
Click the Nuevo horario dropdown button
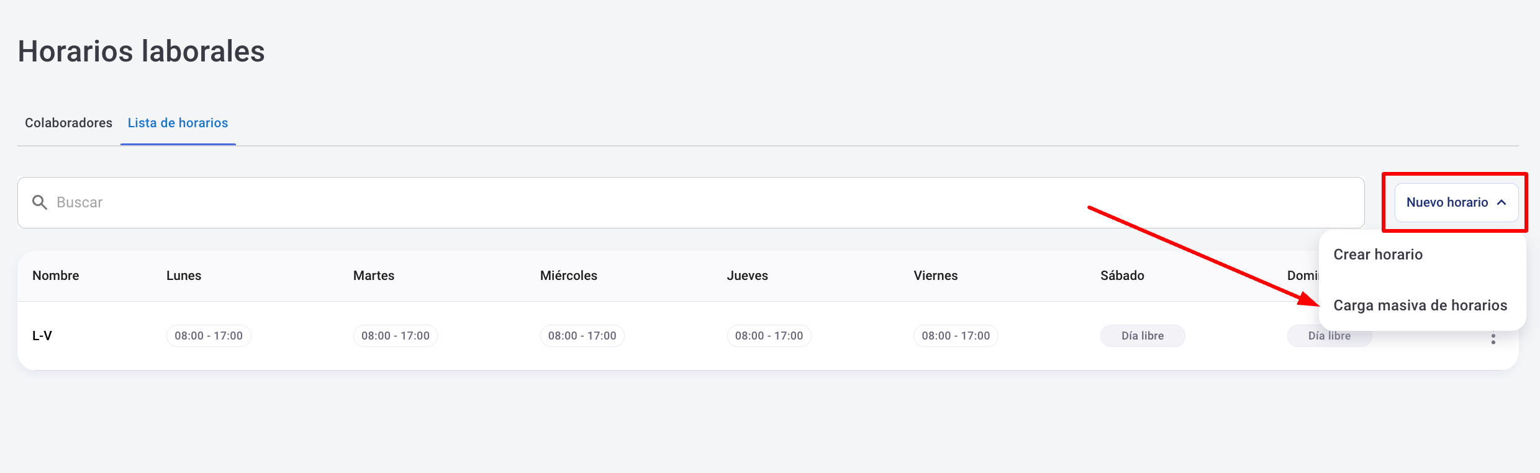(x=1447, y=202)
